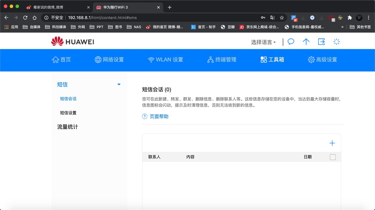This screenshot has height=210, width=375.
Task: Click the Chrome translate icon in address bar
Action: [x=272, y=17]
